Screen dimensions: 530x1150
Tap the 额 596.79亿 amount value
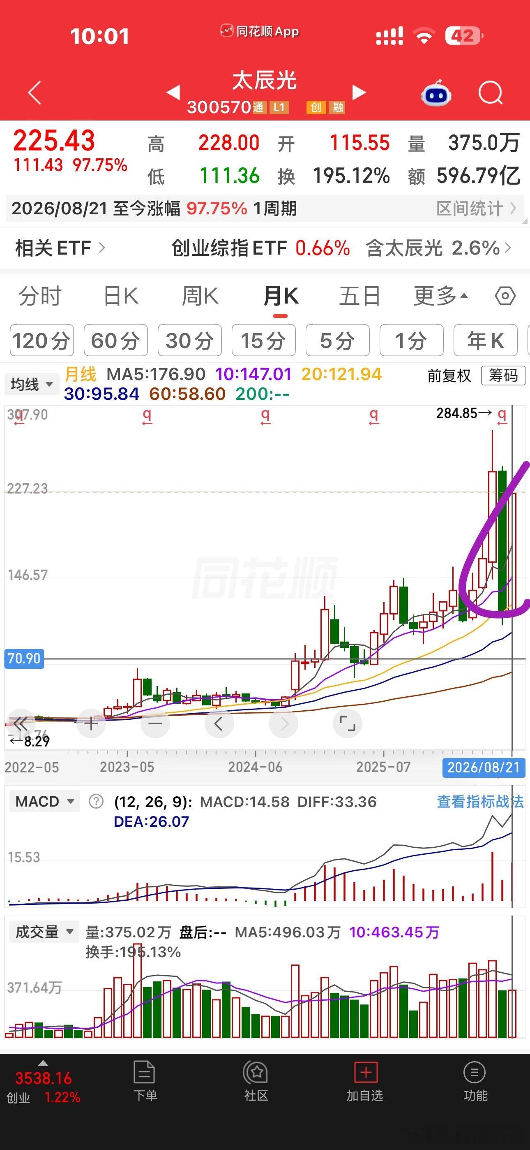coord(464,176)
